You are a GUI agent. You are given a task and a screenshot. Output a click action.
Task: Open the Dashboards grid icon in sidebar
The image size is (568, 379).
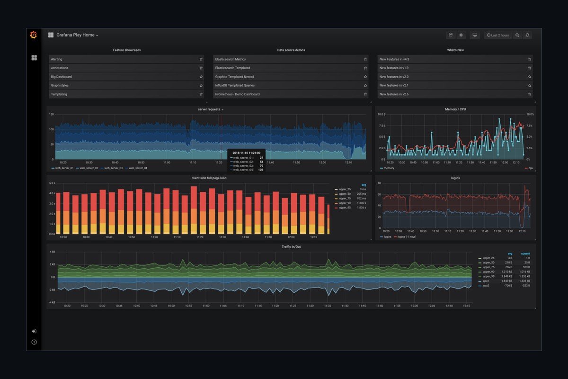pos(34,58)
